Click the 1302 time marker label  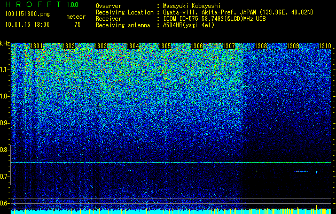[68, 46]
